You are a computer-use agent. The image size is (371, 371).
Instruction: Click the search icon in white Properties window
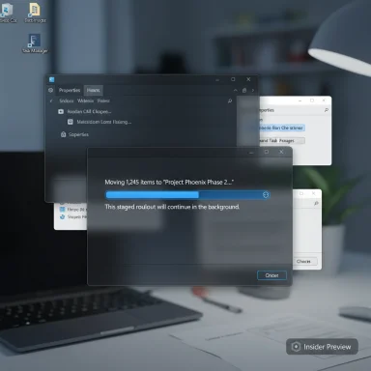(x=327, y=110)
